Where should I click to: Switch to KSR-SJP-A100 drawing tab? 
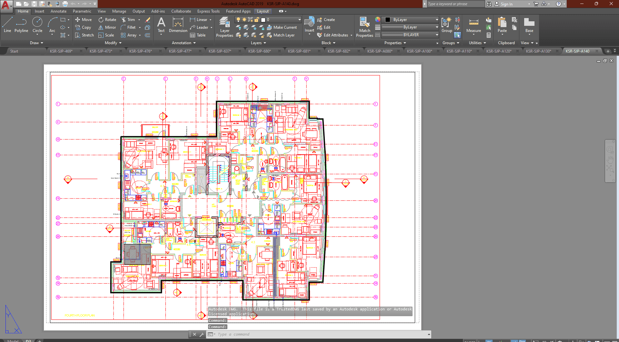(x=419, y=51)
